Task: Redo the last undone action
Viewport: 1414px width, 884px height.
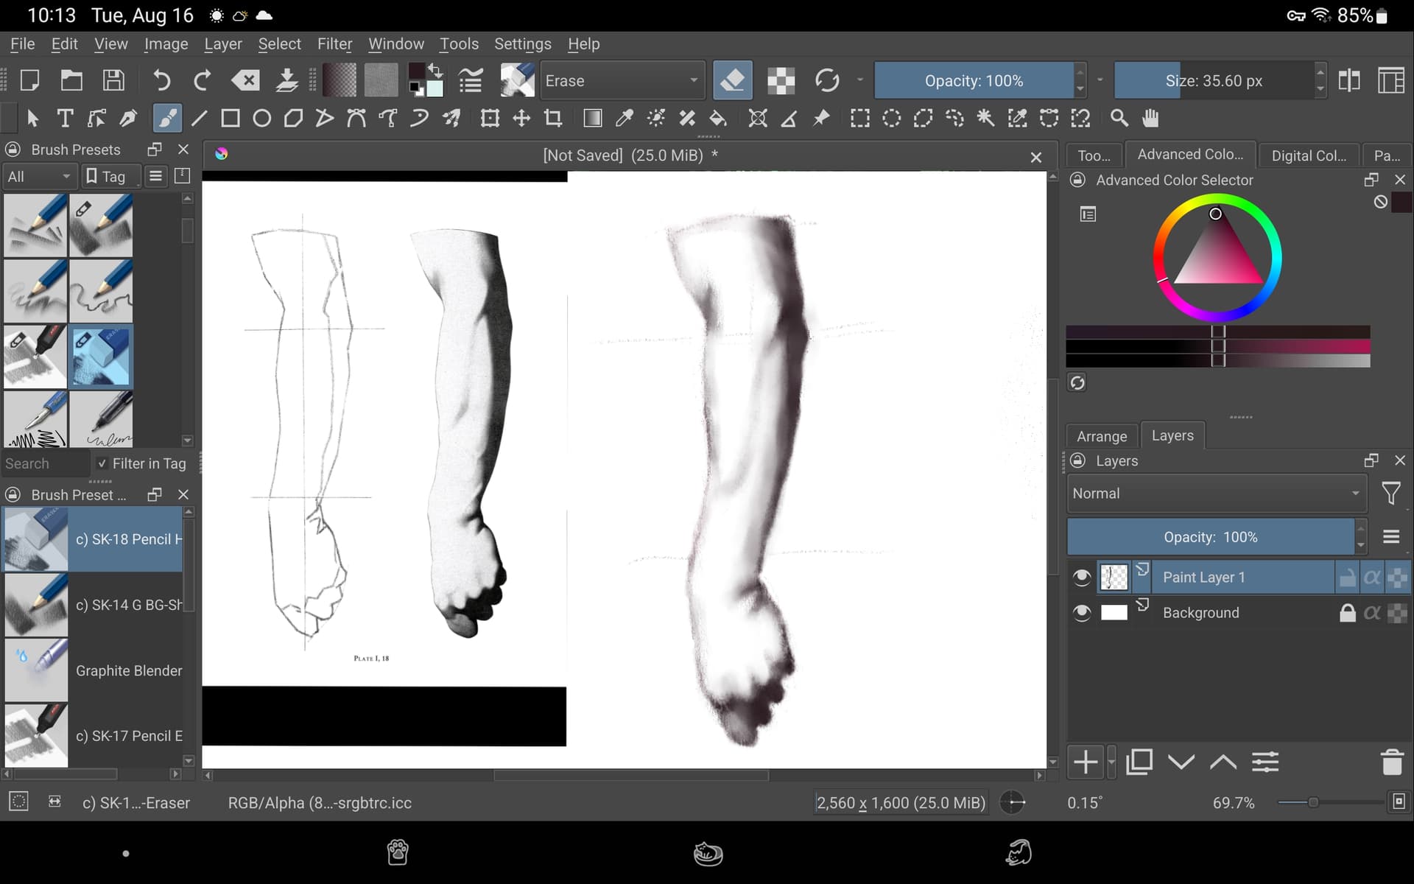Action: pyautogui.click(x=203, y=80)
